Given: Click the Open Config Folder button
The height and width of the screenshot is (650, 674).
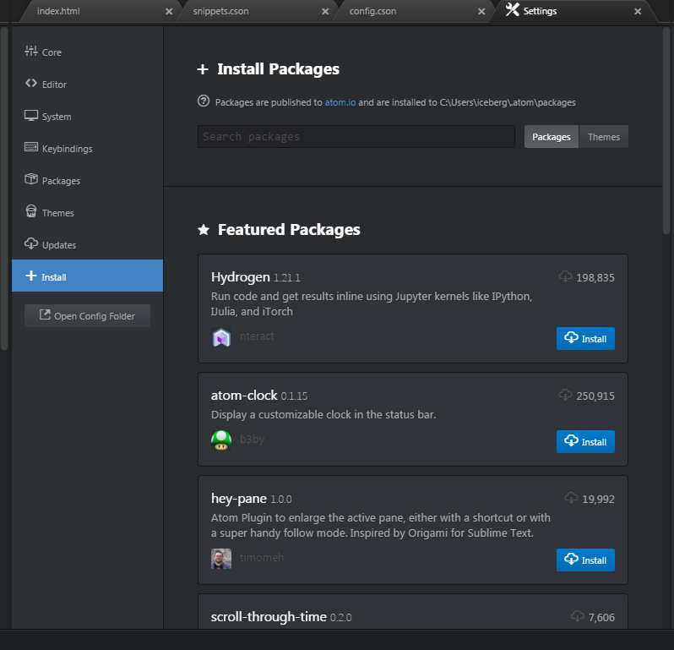Looking at the screenshot, I should pyautogui.click(x=87, y=316).
